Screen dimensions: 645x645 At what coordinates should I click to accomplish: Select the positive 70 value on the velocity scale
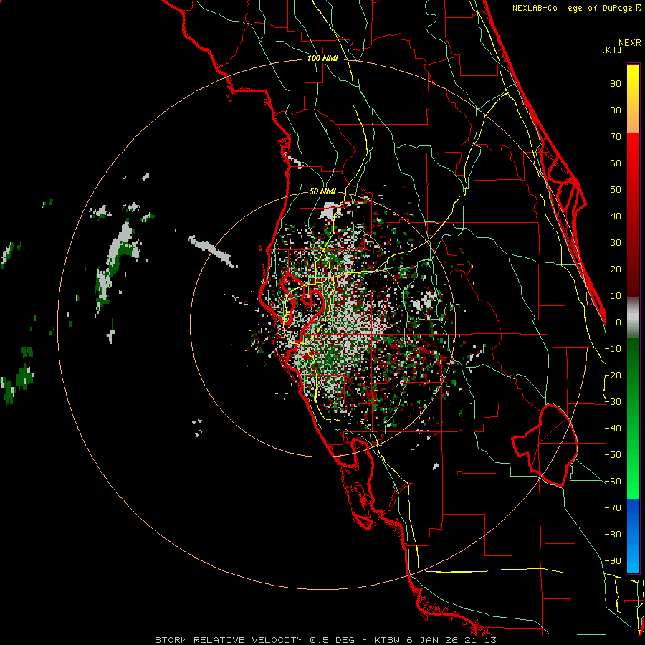point(616,137)
